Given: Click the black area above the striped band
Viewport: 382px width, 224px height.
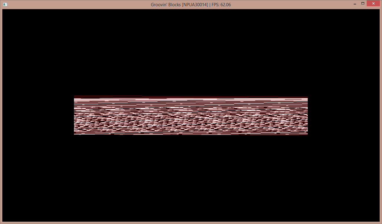Looking at the screenshot, I should [191, 53].
